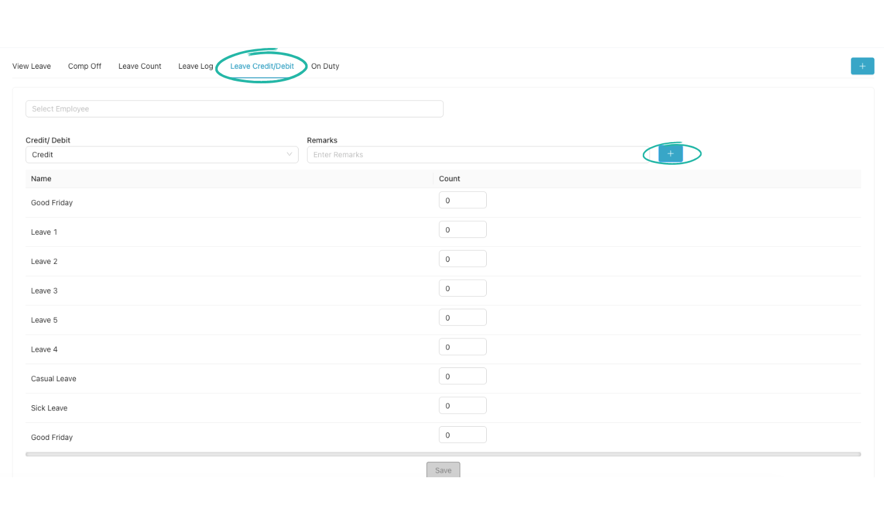Click the Save button

point(443,470)
